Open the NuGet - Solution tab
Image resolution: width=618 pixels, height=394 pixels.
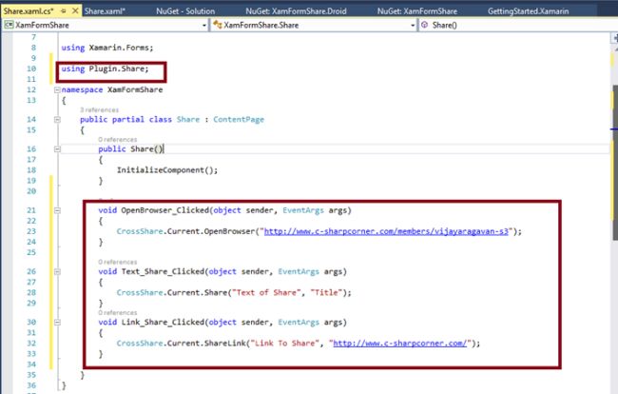185,11
